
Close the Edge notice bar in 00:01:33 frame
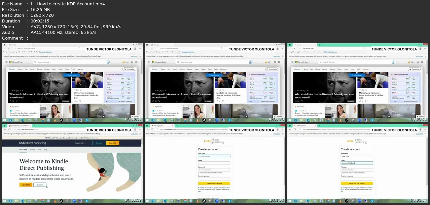coord(283,134)
